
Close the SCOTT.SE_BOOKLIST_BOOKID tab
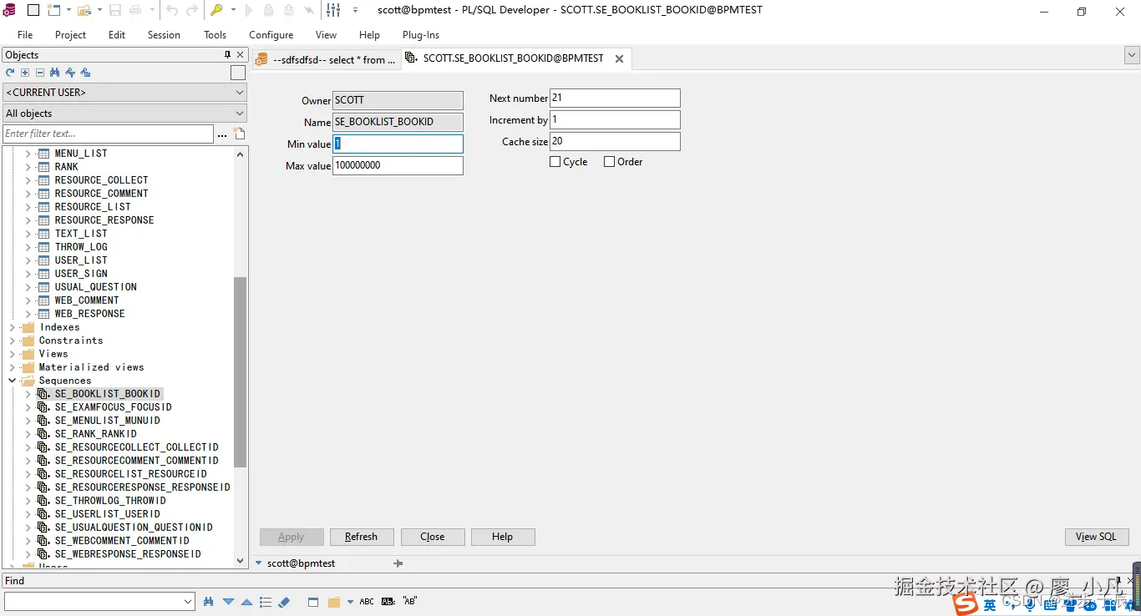[x=620, y=59]
